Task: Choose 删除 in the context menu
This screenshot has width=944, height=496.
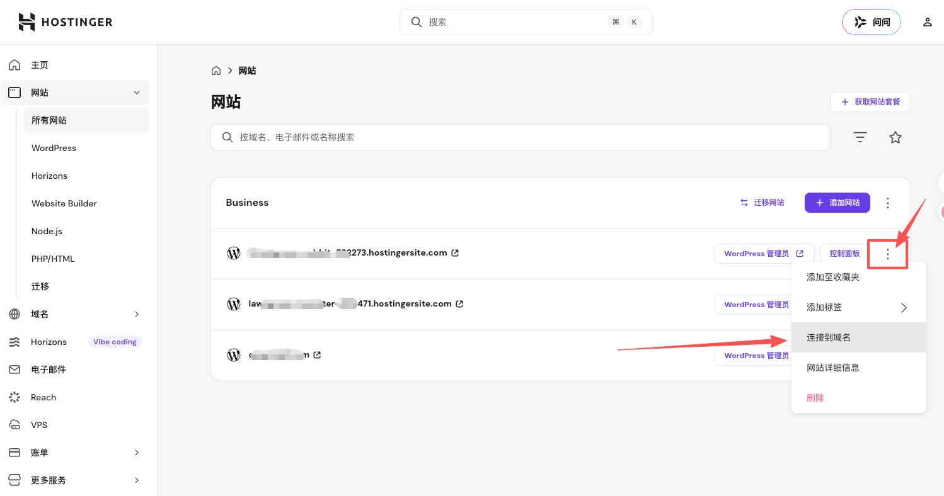Action: (x=859, y=398)
